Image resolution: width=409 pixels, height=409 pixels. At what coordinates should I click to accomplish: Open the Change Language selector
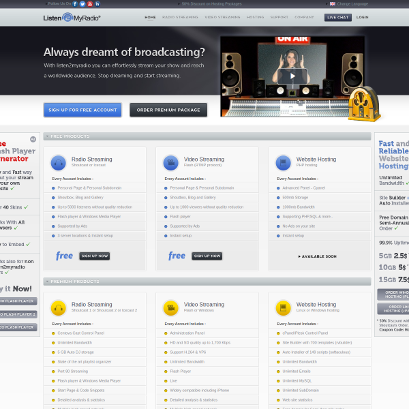click(352, 4)
